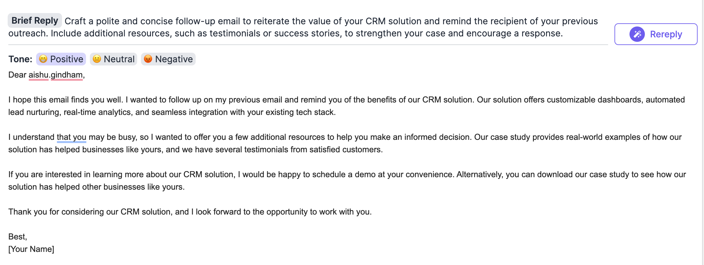Click the neutral face emoji on the Neutral chip
Image resolution: width=704 pixels, height=265 pixels.
point(97,59)
